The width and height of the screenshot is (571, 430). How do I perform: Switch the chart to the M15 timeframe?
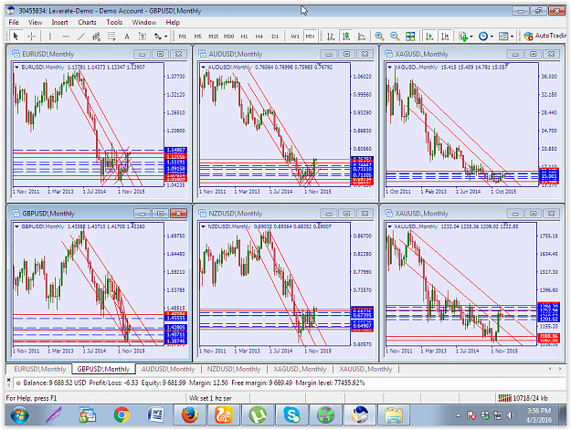(213, 36)
